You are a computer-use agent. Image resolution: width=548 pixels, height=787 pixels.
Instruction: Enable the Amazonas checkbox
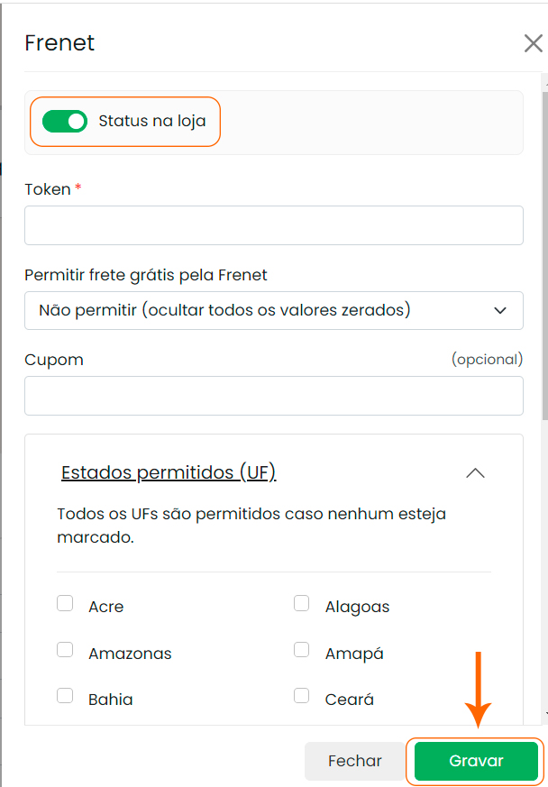65,650
